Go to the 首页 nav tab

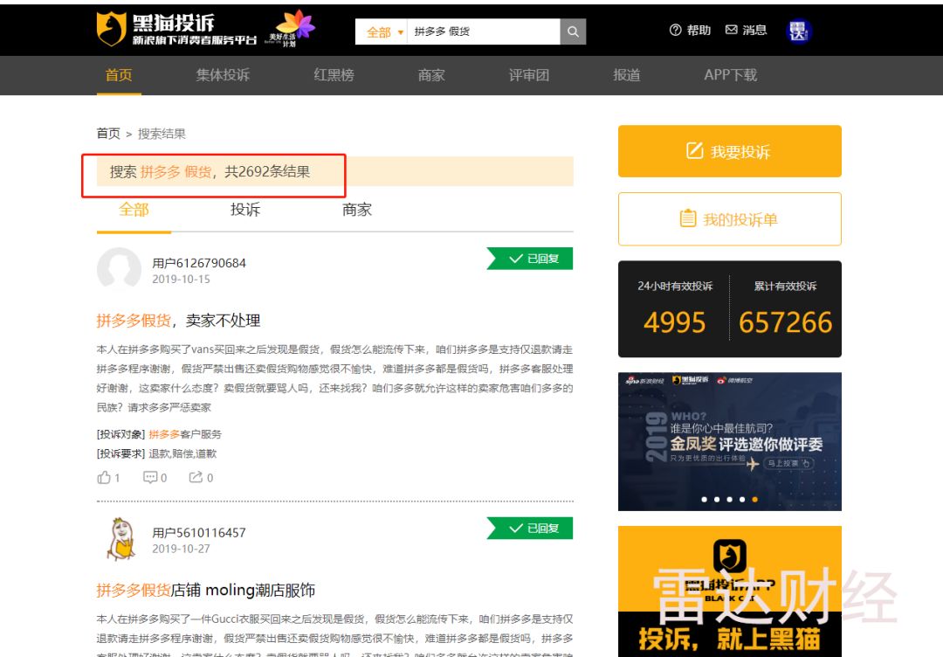pos(119,75)
